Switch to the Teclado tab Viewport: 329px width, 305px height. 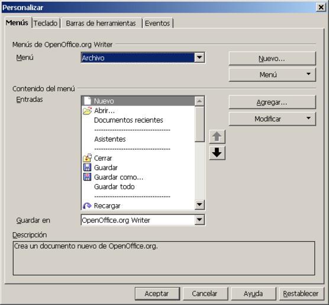pyautogui.click(x=46, y=23)
